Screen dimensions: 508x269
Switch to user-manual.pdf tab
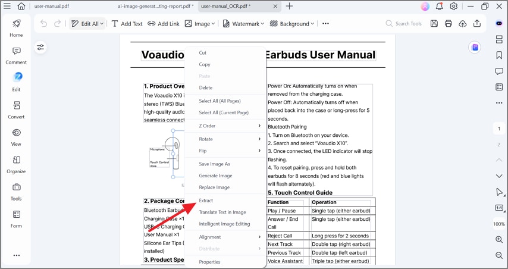click(x=52, y=6)
